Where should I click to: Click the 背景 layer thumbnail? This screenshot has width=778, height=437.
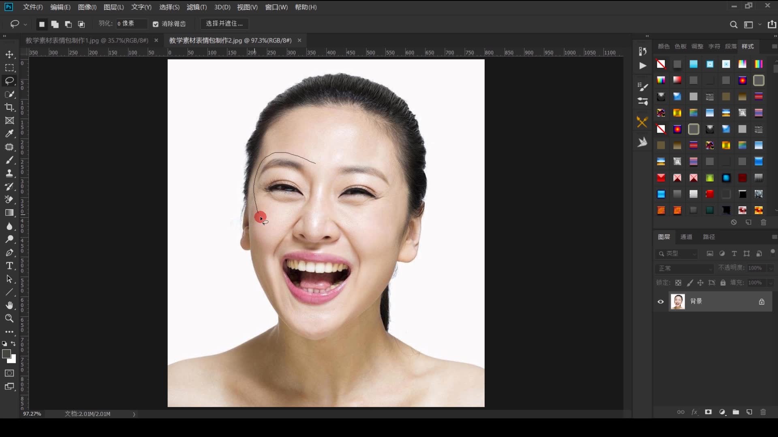pyautogui.click(x=678, y=302)
